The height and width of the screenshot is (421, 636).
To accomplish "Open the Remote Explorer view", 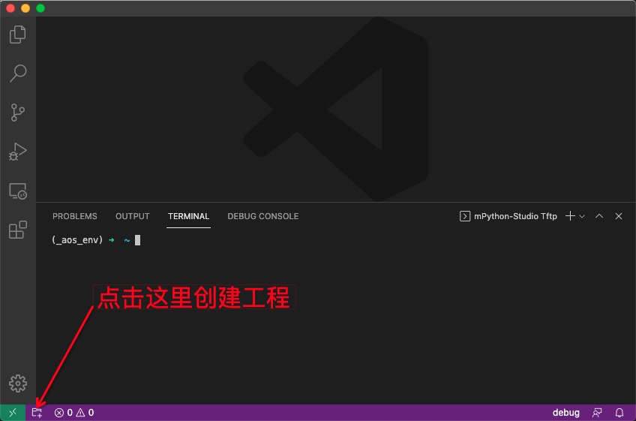I will [18, 191].
